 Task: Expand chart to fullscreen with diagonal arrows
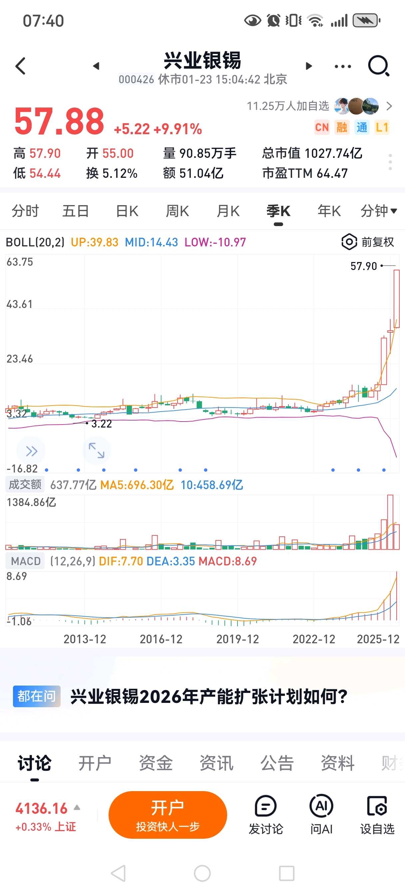click(x=97, y=450)
